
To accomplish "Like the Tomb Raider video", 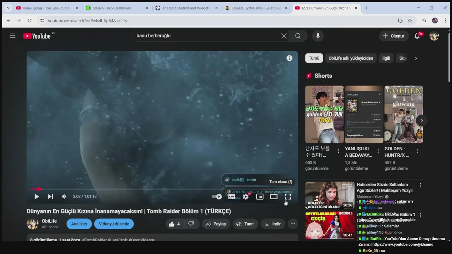I will [175, 224].
